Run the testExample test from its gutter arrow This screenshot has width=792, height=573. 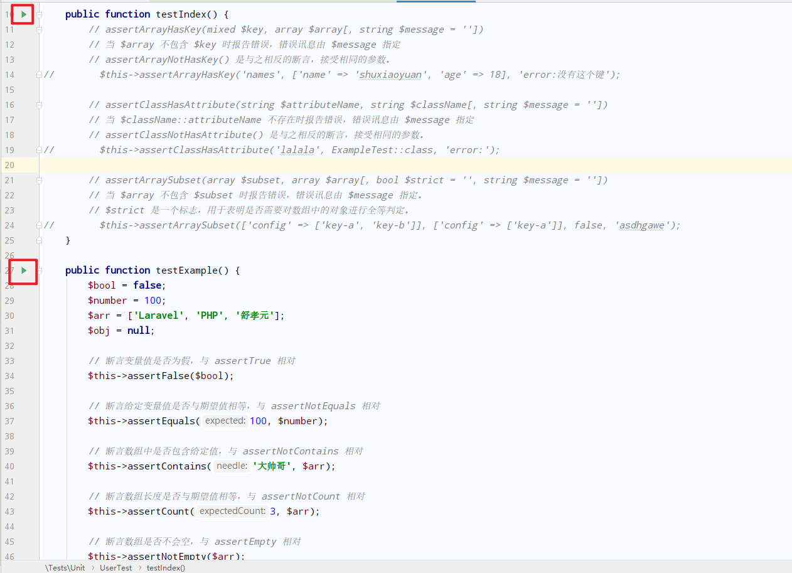click(24, 270)
